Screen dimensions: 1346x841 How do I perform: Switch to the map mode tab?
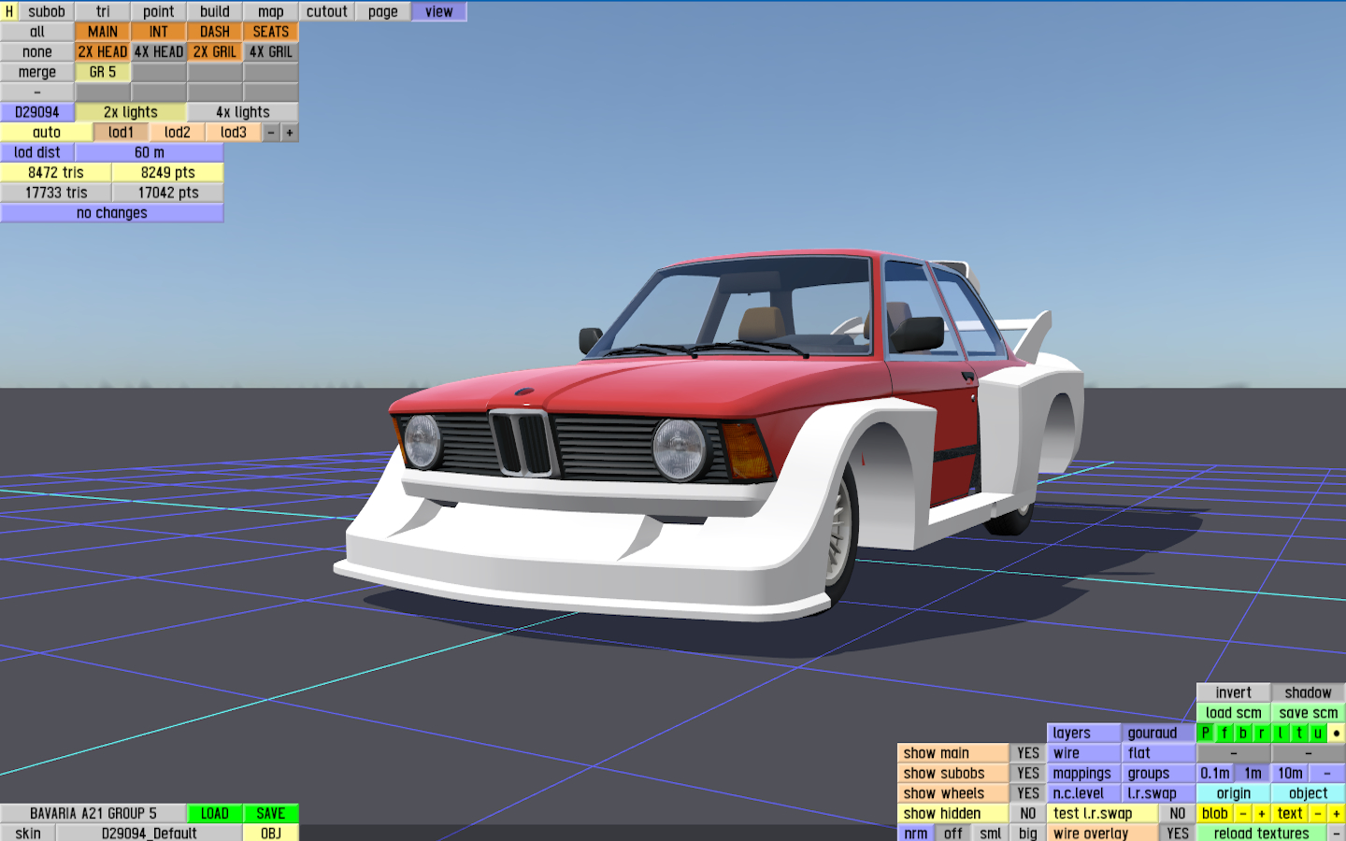click(271, 11)
